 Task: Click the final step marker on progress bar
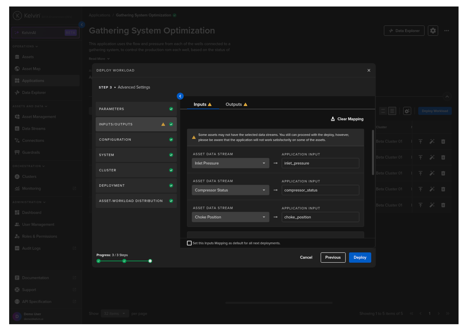(150, 261)
